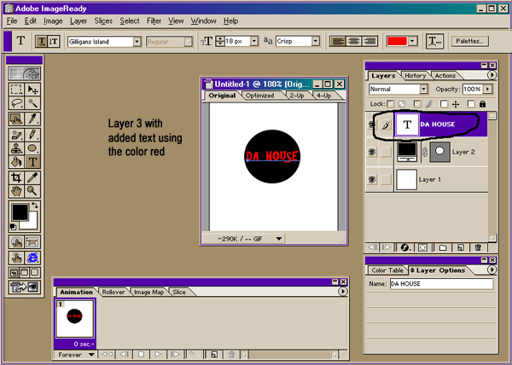
Task: Select the Crop tool
Action: click(x=16, y=177)
